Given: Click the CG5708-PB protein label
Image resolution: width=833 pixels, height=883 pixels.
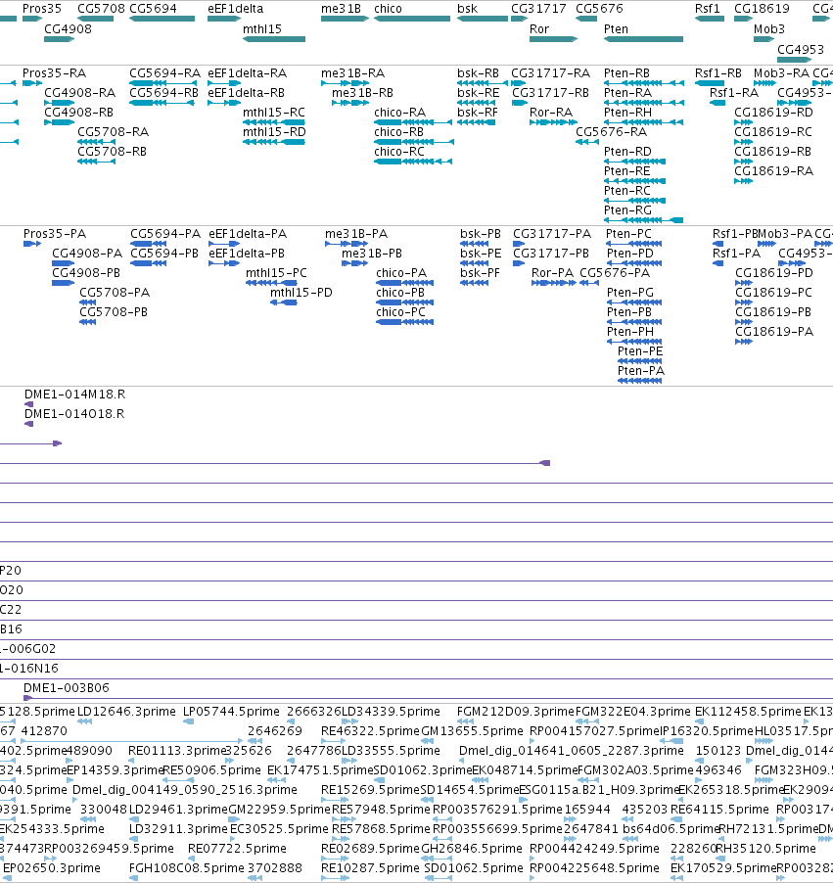Looking at the screenshot, I should (x=114, y=312).
